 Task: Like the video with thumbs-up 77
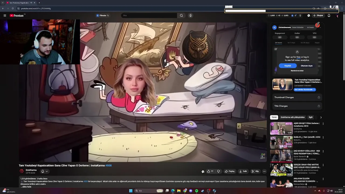(x=210, y=171)
